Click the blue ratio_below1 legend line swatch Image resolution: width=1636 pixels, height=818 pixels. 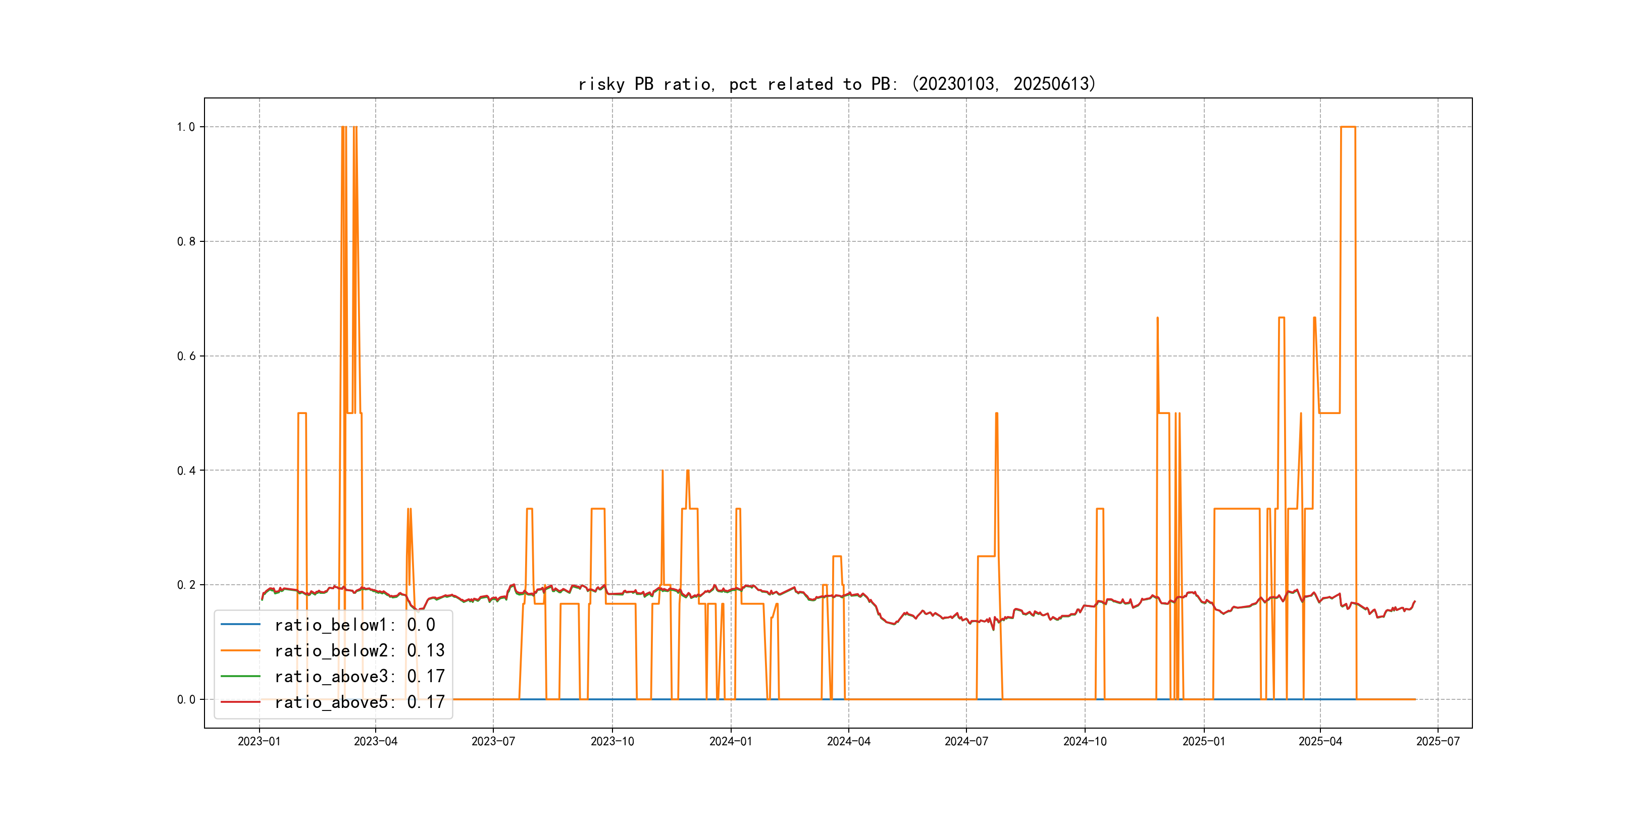[x=240, y=624]
